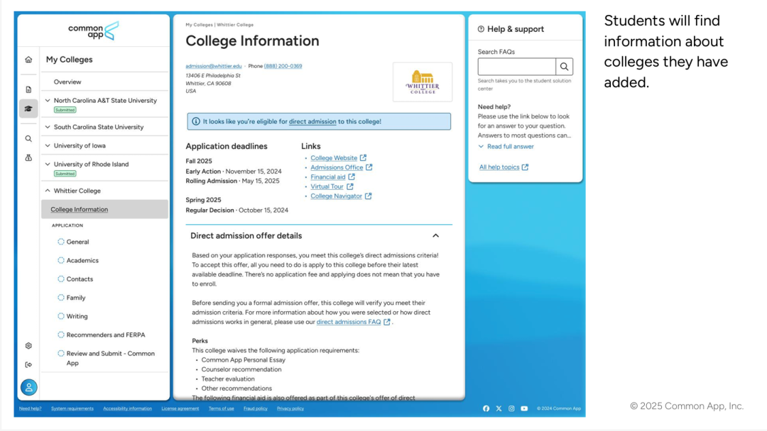This screenshot has width=767, height=431.
Task: Click the info icon in eligibility banner
Action: pyautogui.click(x=196, y=121)
